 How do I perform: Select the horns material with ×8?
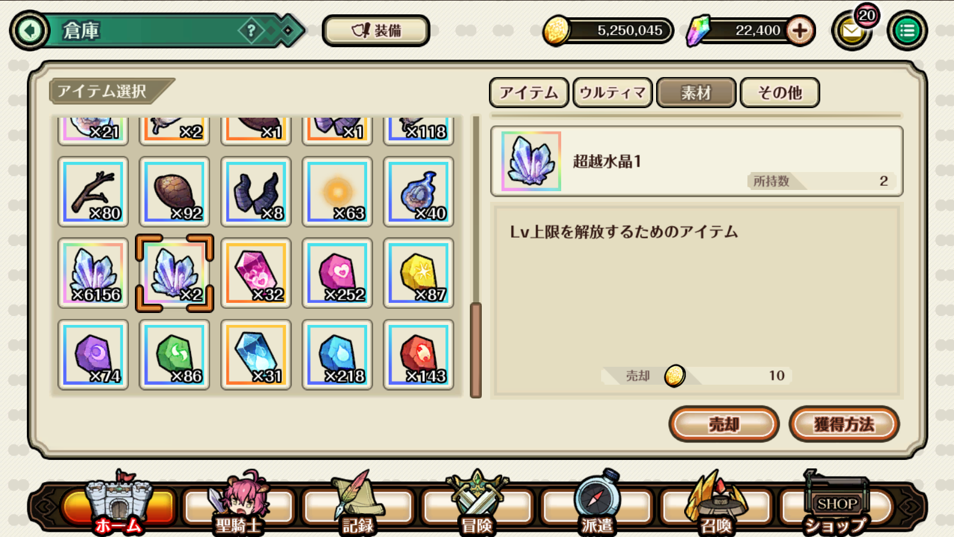coord(256,192)
